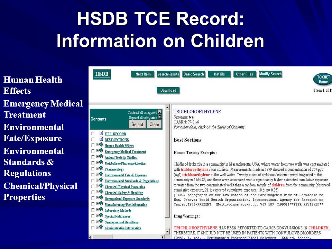
Task: Click book icon beside Special References
Action: pos(101,215)
